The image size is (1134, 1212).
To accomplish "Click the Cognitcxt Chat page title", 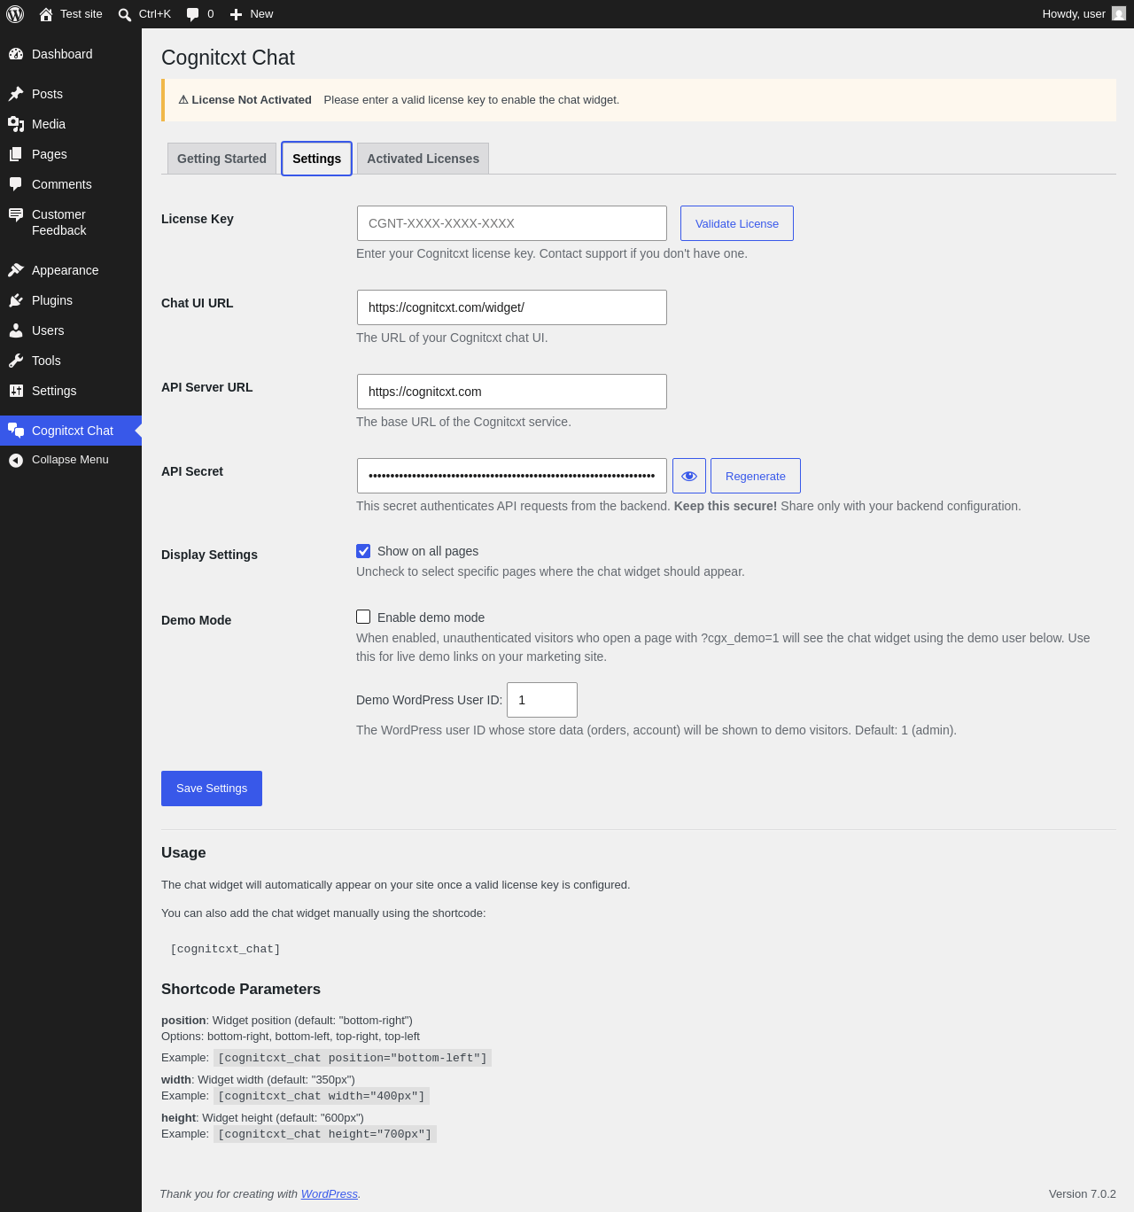I will point(228,58).
